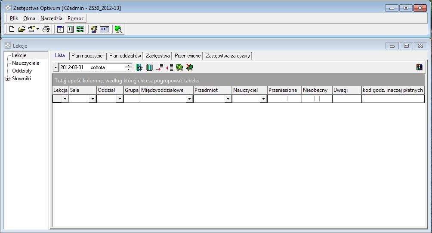432x233 pixels.
Task: Click the Lekcje window title icon
Action: coord(8,45)
